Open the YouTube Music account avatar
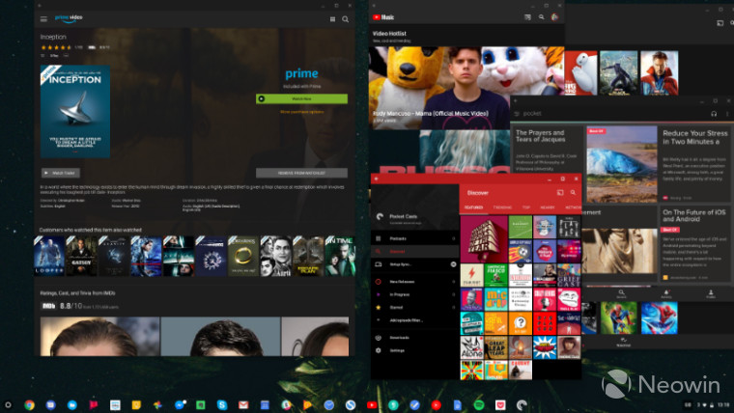The image size is (734, 413). pyautogui.click(x=554, y=16)
